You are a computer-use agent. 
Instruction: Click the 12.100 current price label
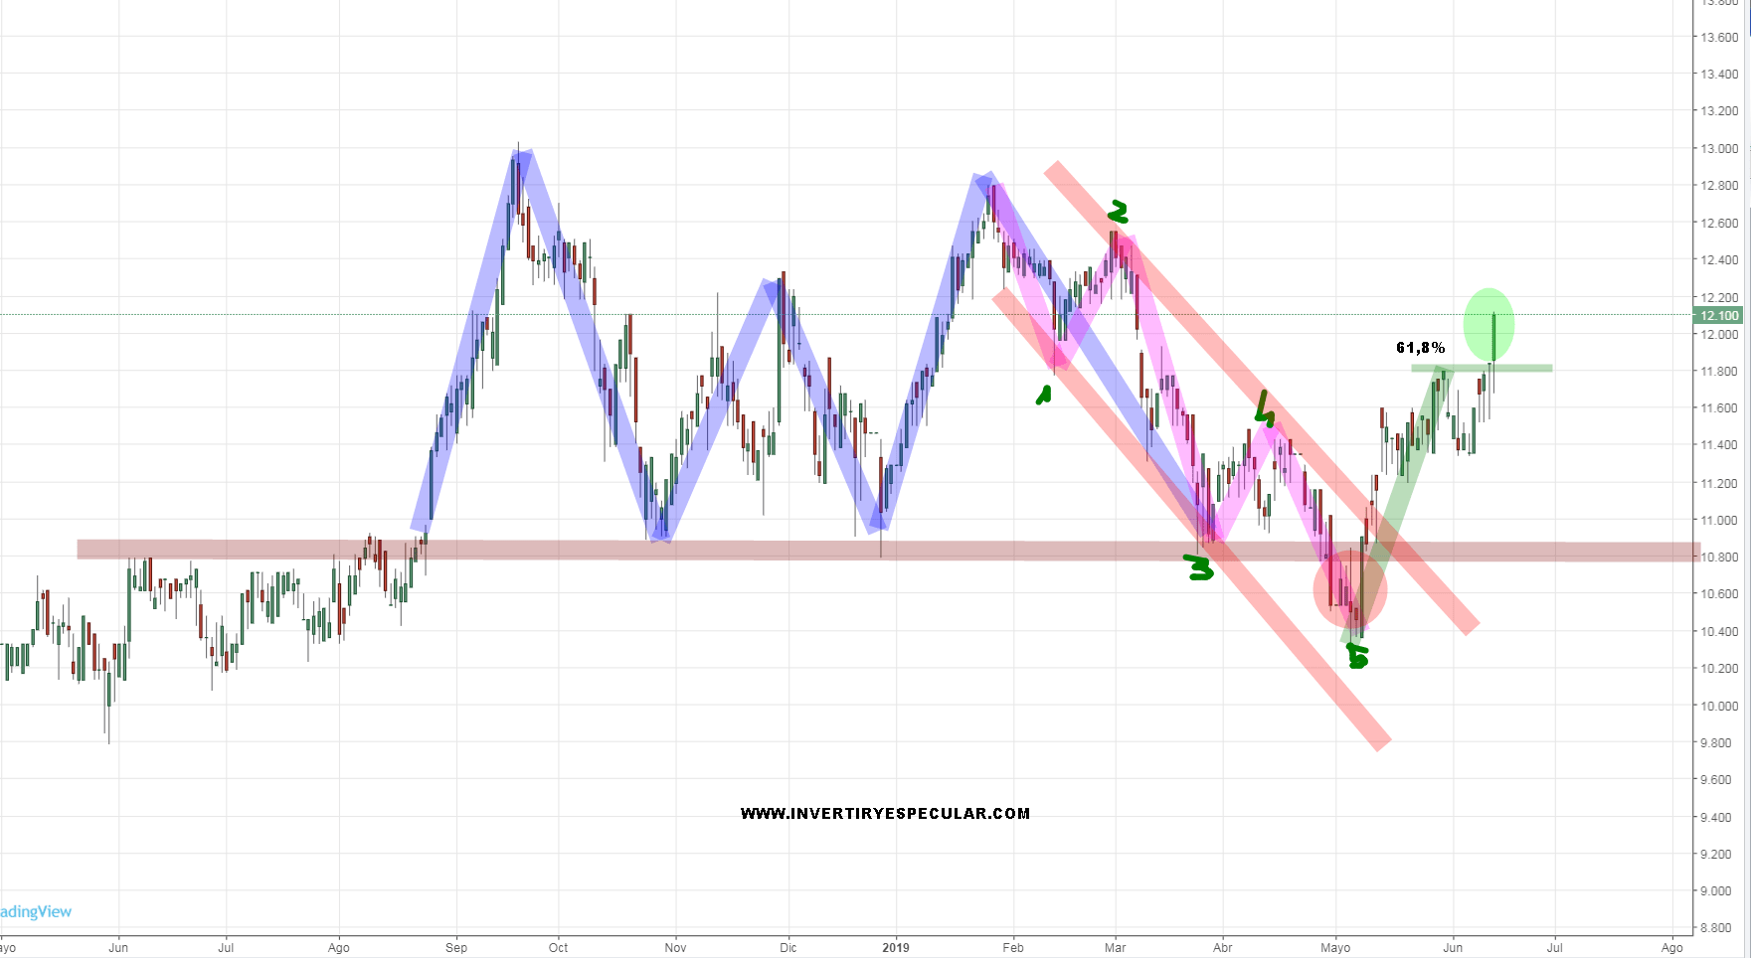click(1719, 316)
